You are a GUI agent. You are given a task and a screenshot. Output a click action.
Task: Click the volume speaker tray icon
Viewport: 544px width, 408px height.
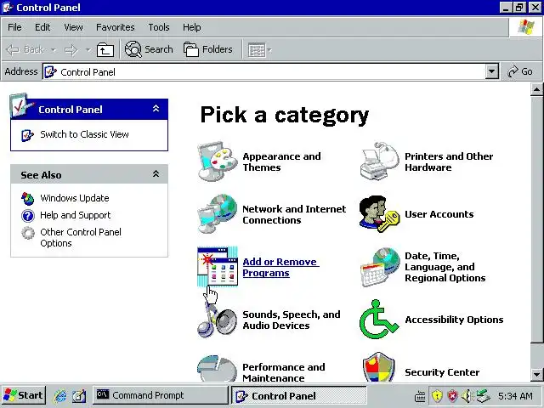tap(467, 396)
